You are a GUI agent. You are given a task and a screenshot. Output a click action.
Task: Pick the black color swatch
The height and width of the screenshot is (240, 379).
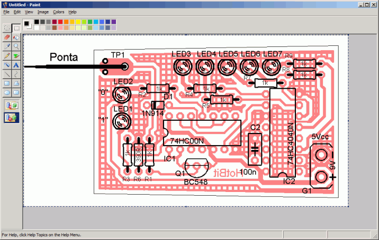(37, 22)
